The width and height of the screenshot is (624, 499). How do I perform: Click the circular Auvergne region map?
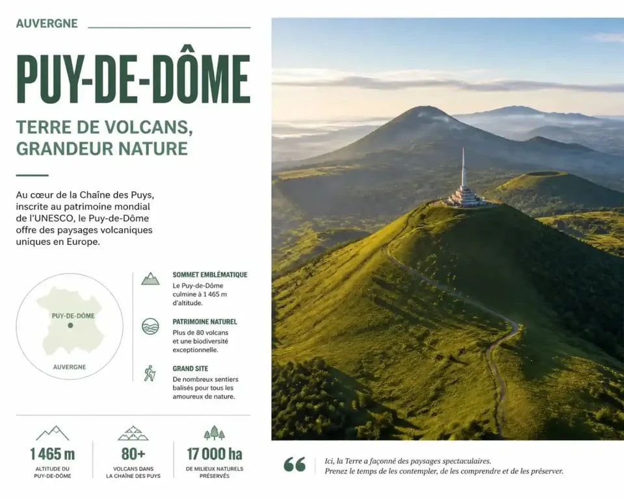click(x=70, y=326)
